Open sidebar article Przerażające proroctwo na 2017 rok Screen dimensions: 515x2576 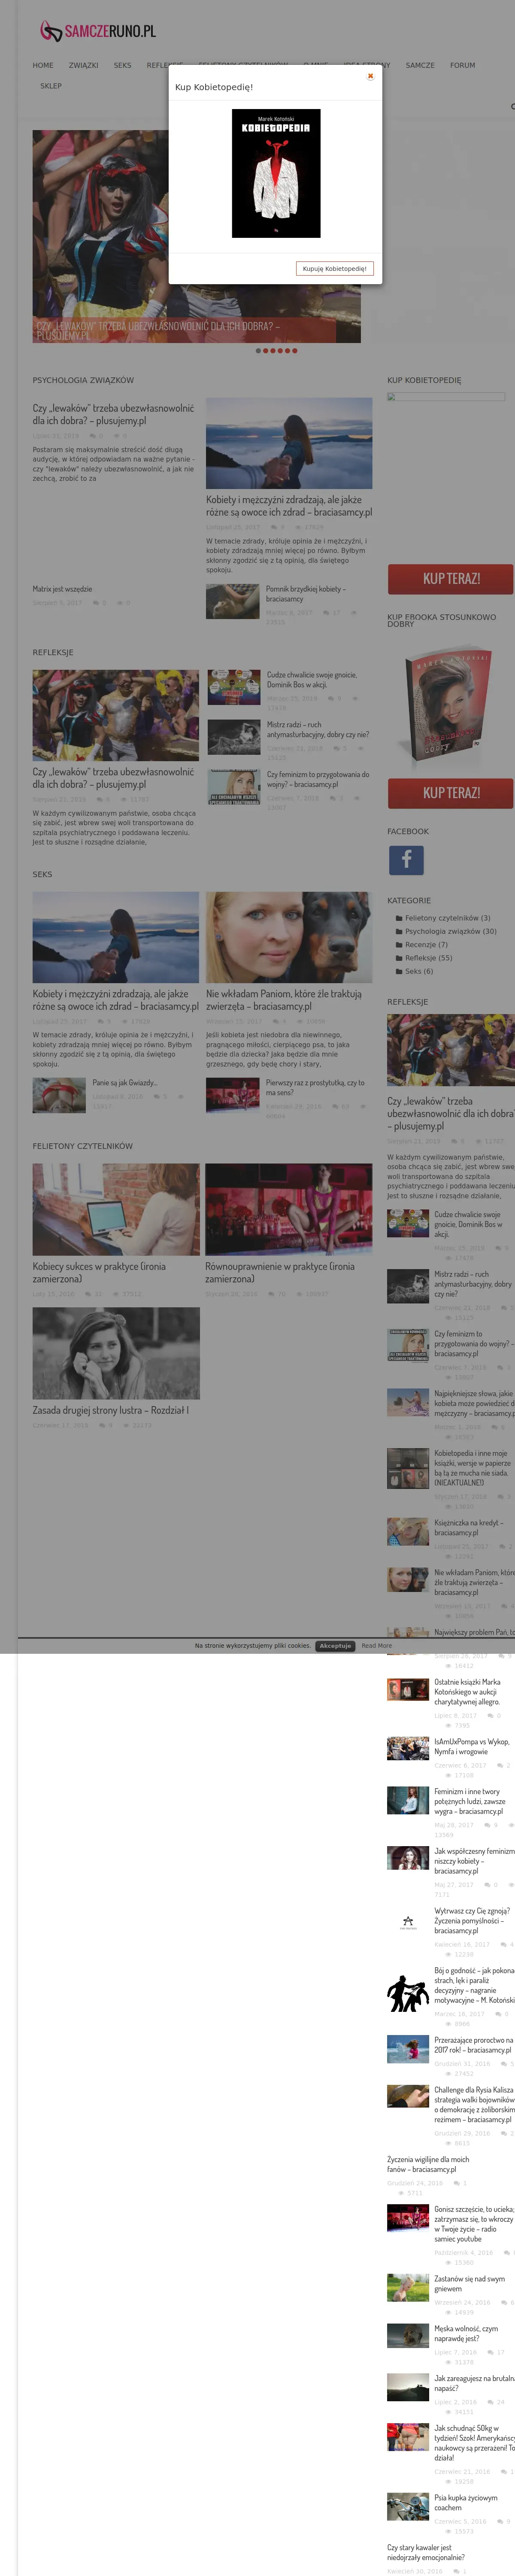[474, 2045]
